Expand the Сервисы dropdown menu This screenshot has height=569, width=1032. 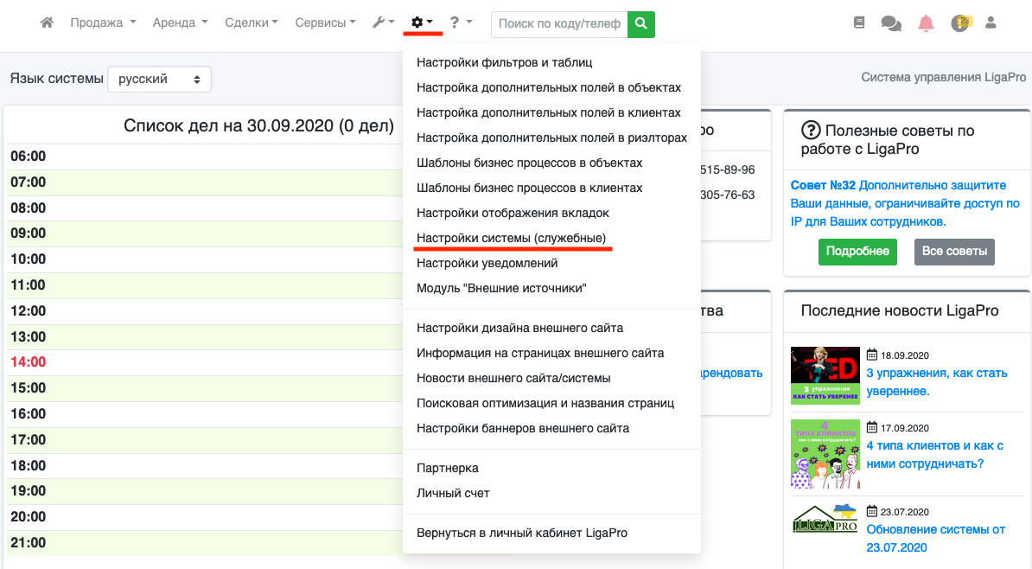pos(325,23)
